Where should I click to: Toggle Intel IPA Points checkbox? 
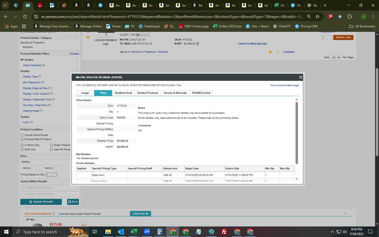pyautogui.click(x=51, y=150)
